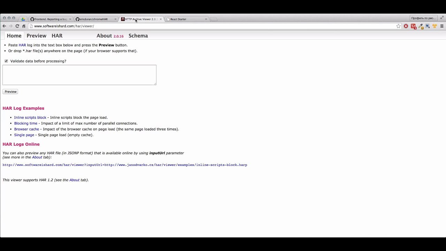Open the Inline scripts block example

[30, 117]
